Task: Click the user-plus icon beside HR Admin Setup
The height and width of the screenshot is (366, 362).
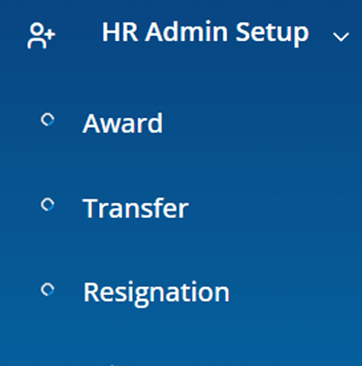Action: (x=41, y=36)
